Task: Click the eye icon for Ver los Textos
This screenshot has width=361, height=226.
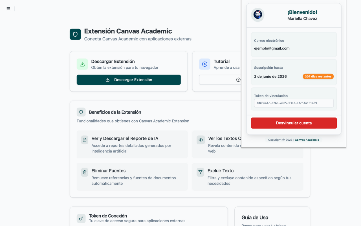Action: click(x=201, y=140)
